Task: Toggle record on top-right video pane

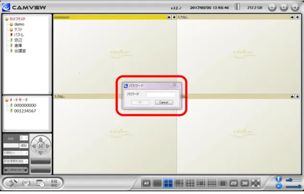Action: tap(297, 17)
